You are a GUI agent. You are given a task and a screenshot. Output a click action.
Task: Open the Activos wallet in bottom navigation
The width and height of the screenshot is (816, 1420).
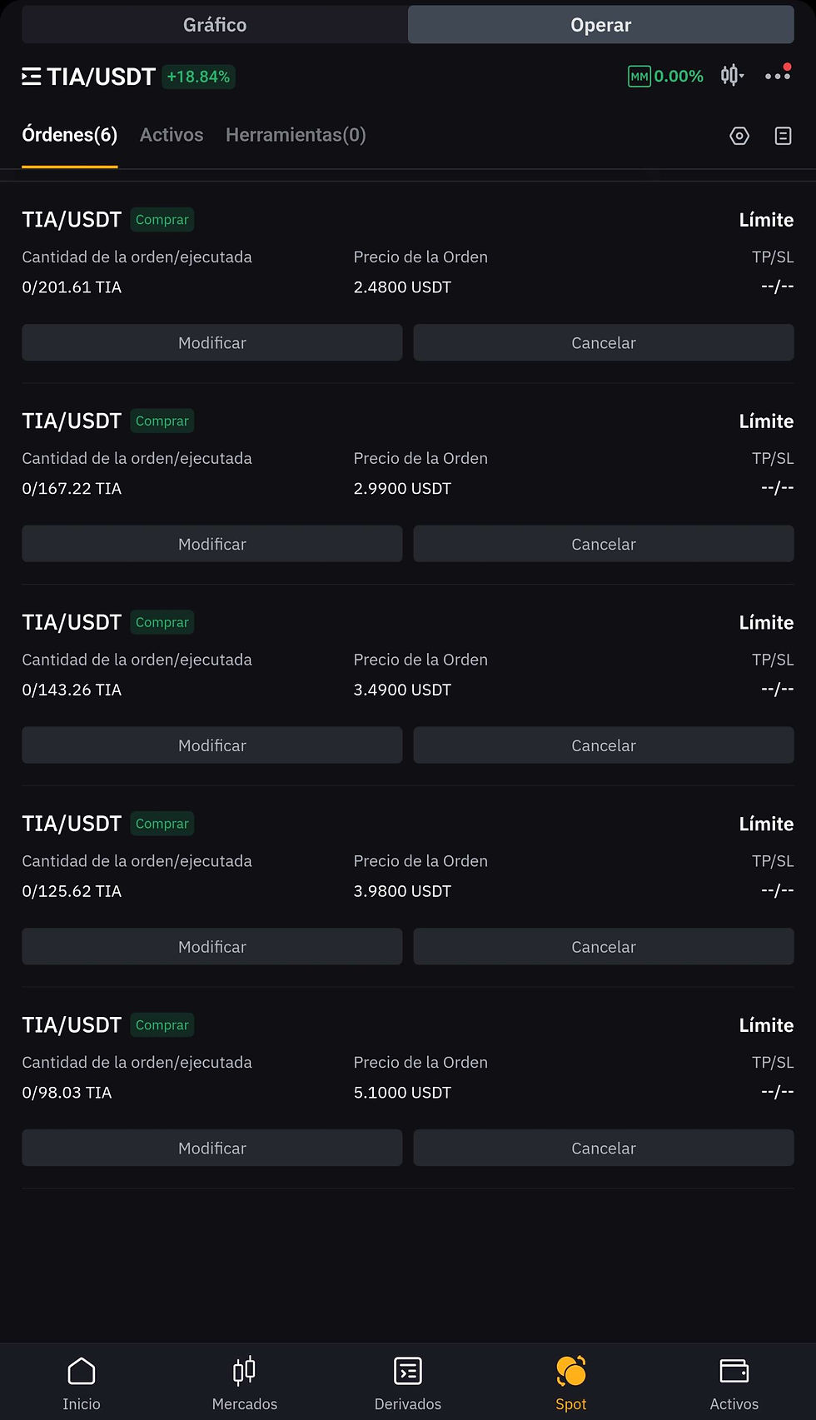point(734,1383)
